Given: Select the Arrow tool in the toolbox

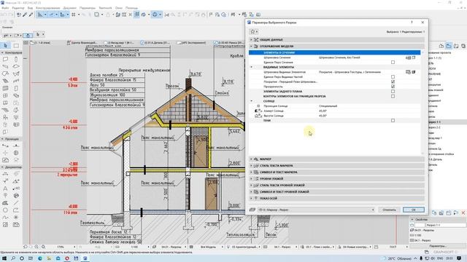Looking at the screenshot, I should [x=6, y=45].
